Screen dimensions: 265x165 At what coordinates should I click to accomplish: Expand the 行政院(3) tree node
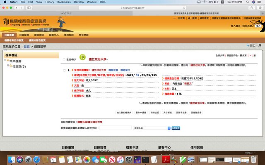pyautogui.click(x=8, y=65)
